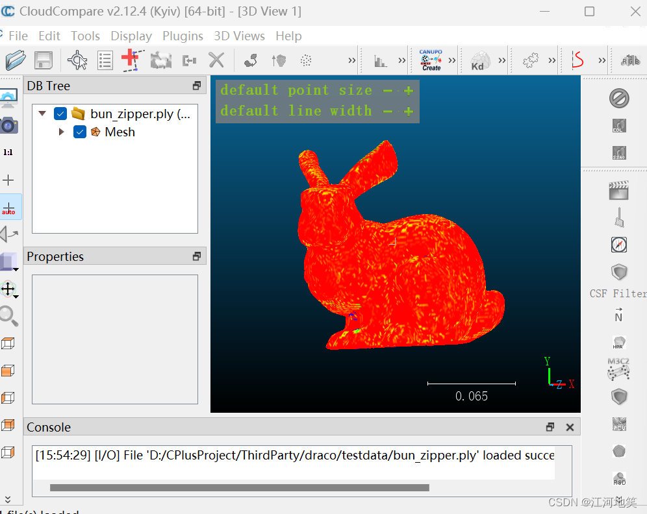
Task: Open the PCV plugin icon
Action: coord(619,424)
